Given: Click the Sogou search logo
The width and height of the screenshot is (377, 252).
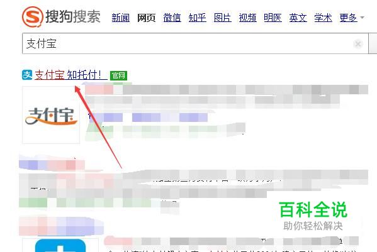Looking at the screenshot, I should [x=61, y=16].
